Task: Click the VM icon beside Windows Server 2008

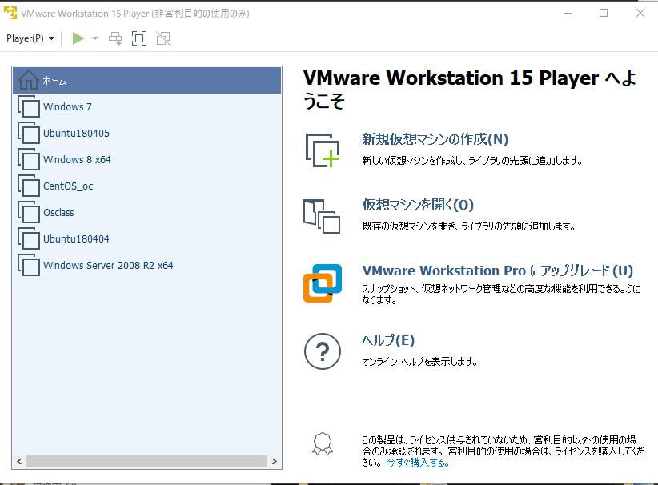Action: click(29, 265)
